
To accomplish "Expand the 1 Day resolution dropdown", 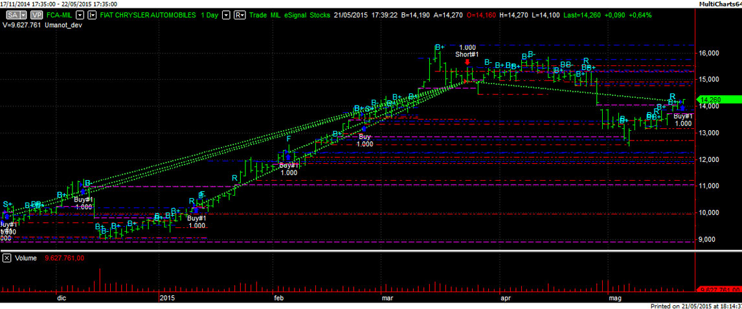I will [226, 14].
